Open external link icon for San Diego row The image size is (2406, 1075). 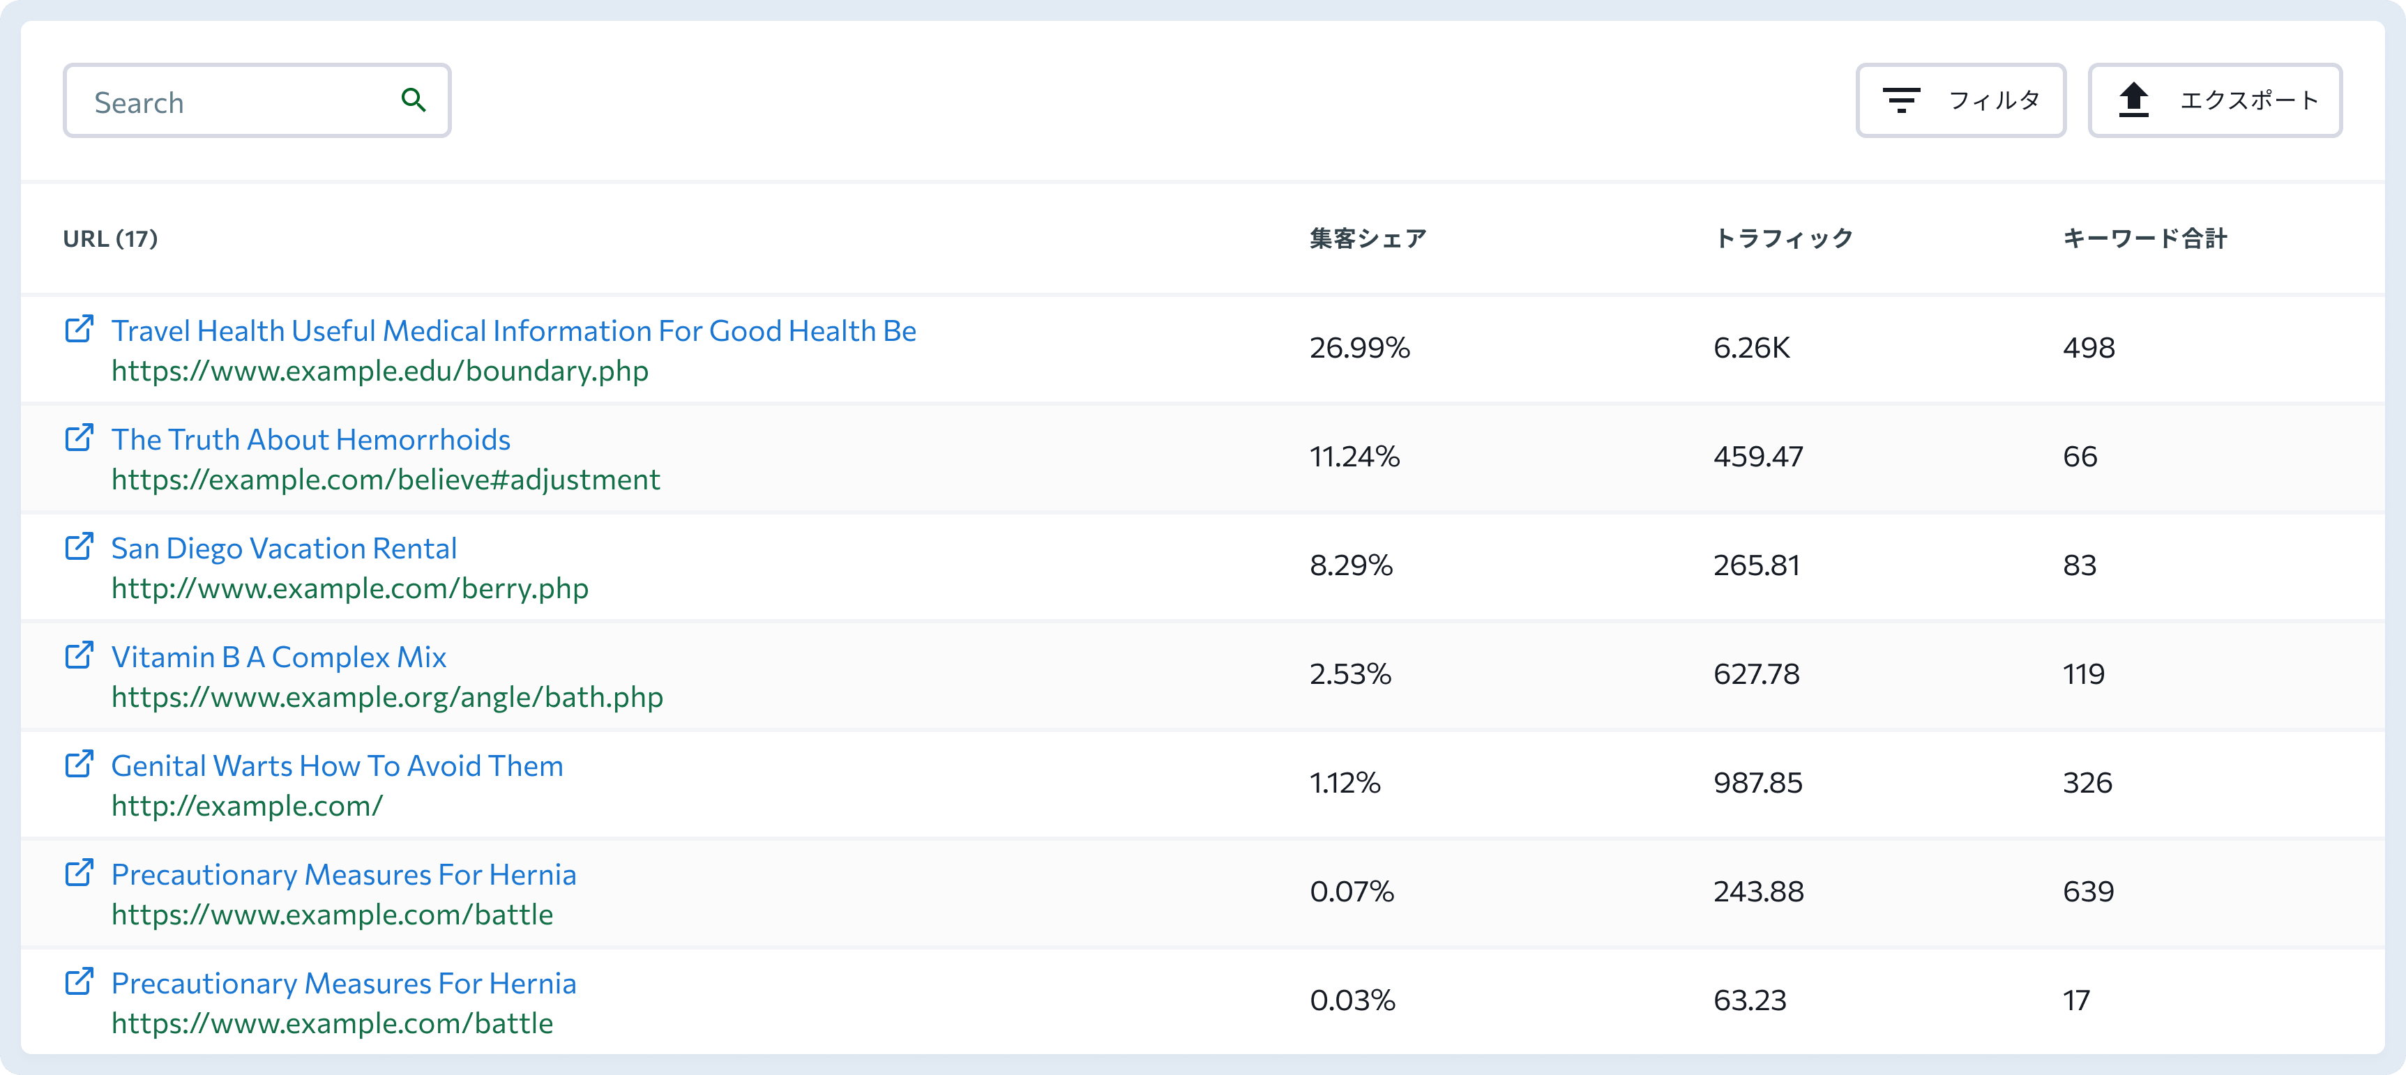pyautogui.click(x=80, y=547)
